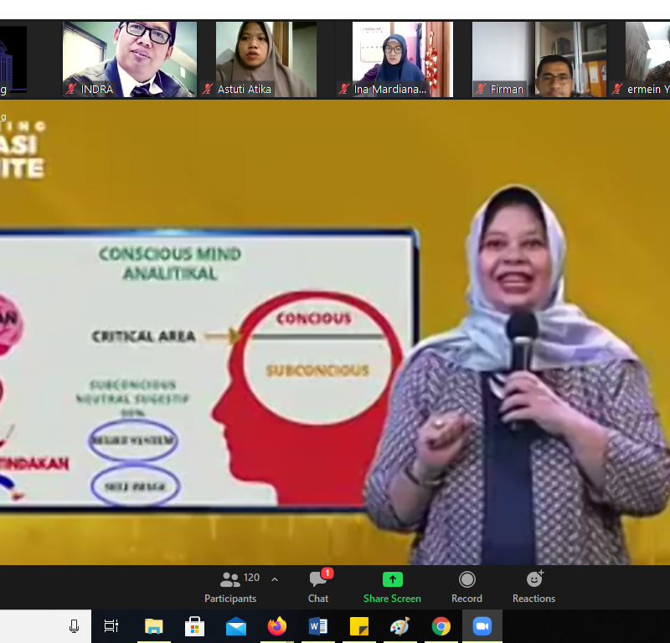Viewport: 670px width, 643px height.
Task: Open the Reactions menu
Action: coord(533,586)
